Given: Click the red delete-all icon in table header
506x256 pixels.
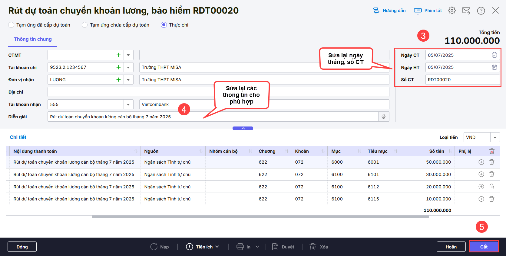Looking at the screenshot, I should [x=492, y=151].
